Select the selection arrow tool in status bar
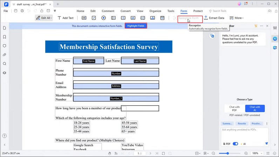279x157 pixels. (x=116, y=153)
